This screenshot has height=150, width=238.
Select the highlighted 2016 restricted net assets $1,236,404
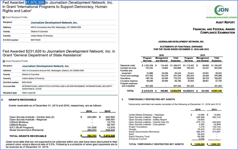pos(197,144)
